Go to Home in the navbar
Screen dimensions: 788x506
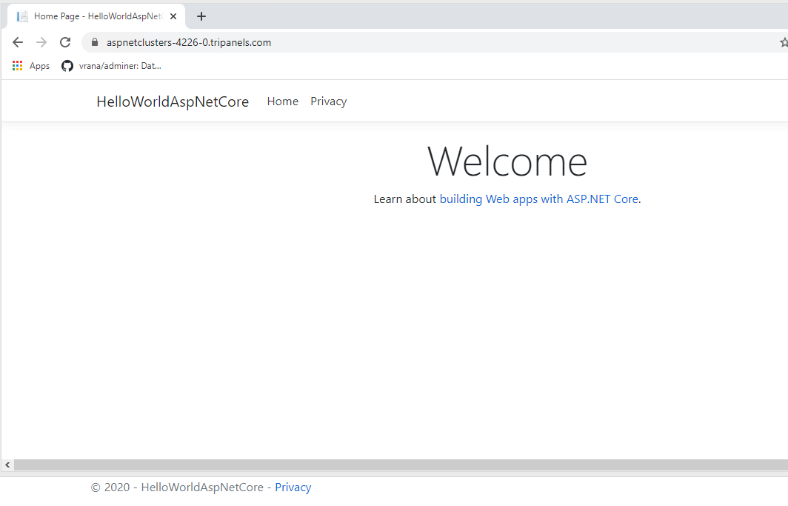(282, 101)
